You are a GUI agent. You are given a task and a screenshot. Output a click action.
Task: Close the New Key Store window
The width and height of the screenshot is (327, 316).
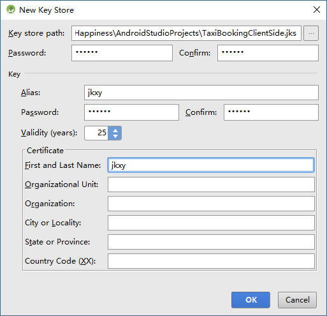point(317,10)
